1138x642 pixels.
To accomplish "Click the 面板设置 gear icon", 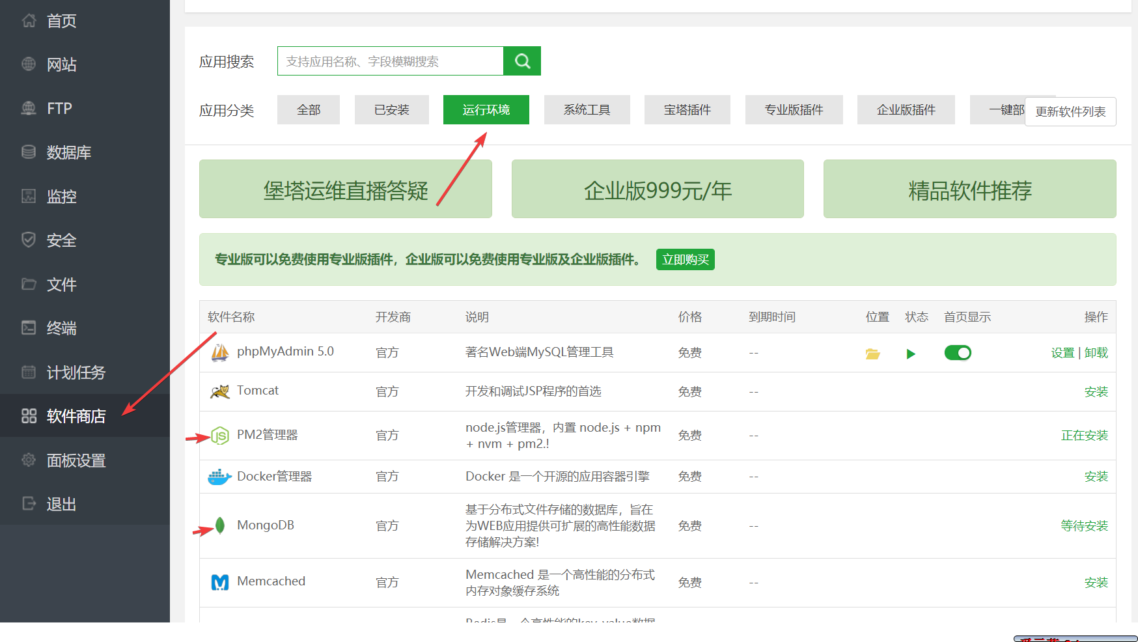I will coord(29,460).
